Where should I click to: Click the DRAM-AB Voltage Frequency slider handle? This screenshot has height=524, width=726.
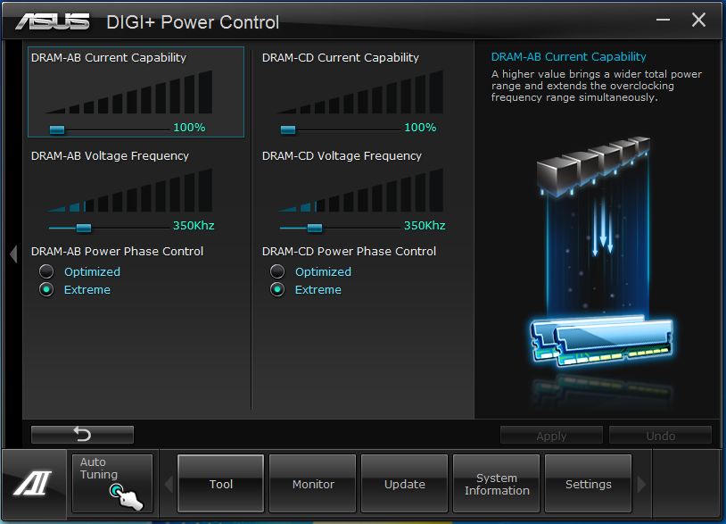tap(84, 228)
